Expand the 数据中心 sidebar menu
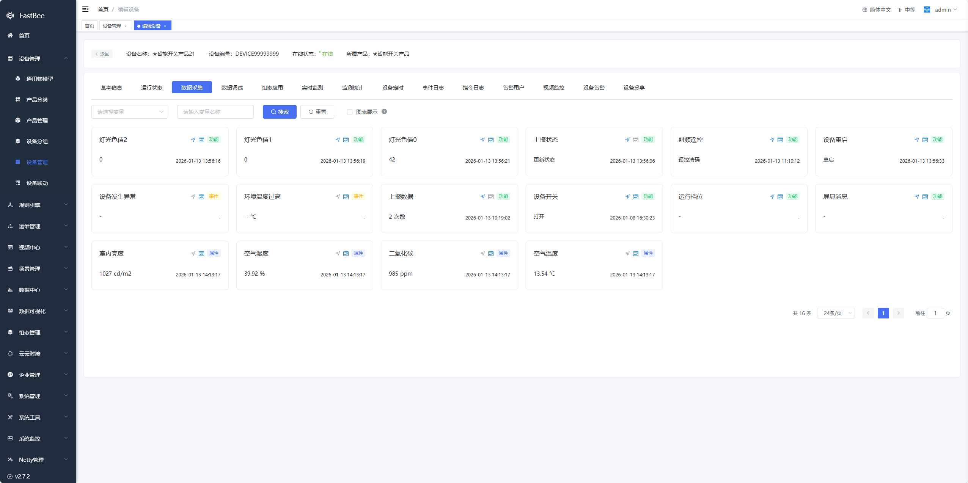Screen dimensions: 968x483 (x=38, y=290)
